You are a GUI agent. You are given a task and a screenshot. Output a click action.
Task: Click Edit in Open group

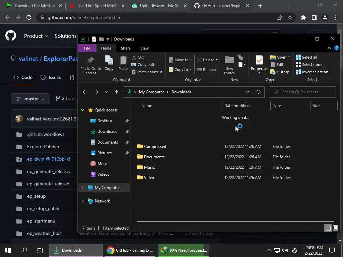[277, 65]
